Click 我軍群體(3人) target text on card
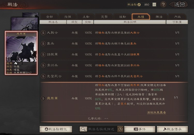 pos(23,73)
